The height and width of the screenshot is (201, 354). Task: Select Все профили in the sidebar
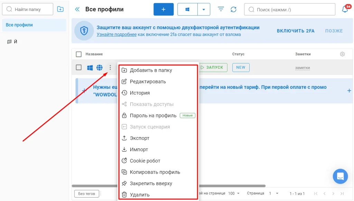coord(34,25)
